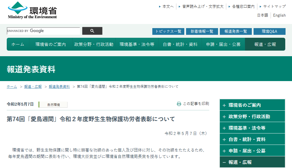The width and height of the screenshot is (292, 168).
Task: Switch the site language to English
Action: [x=279, y=16]
